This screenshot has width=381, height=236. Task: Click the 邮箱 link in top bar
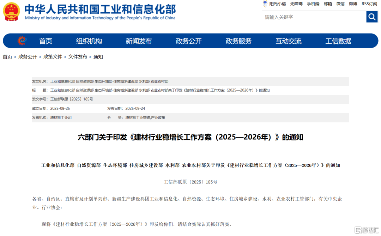point(328,4)
